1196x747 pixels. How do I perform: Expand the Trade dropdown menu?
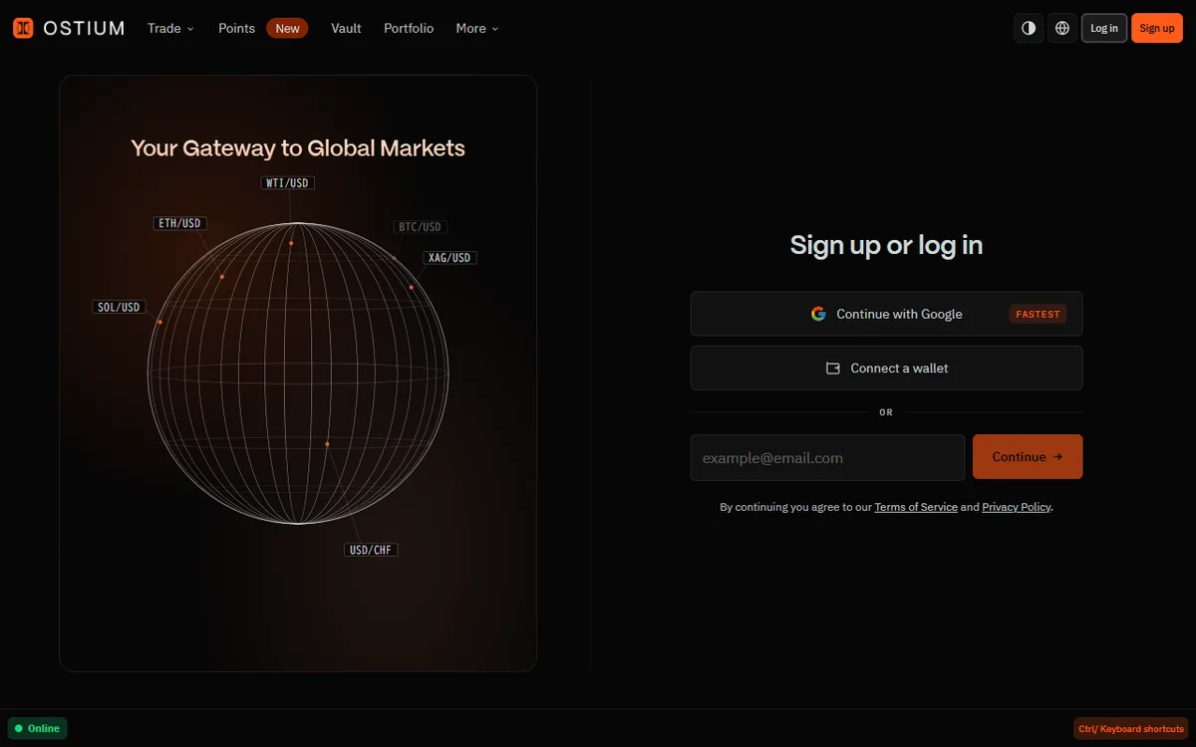pos(170,28)
